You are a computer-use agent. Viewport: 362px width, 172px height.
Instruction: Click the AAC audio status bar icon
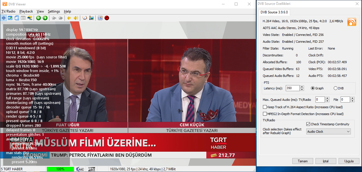pyautogui.click(x=80, y=169)
